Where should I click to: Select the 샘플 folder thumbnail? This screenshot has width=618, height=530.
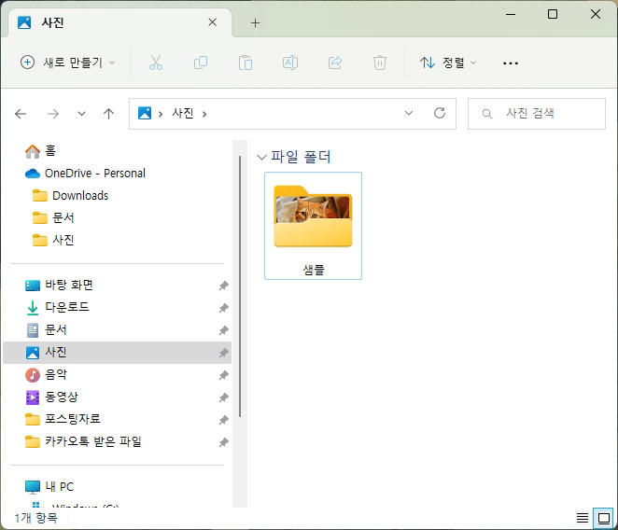(x=313, y=226)
